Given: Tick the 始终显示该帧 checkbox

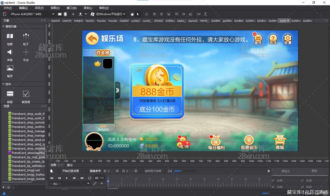Looking at the screenshot, I should [142, 171].
